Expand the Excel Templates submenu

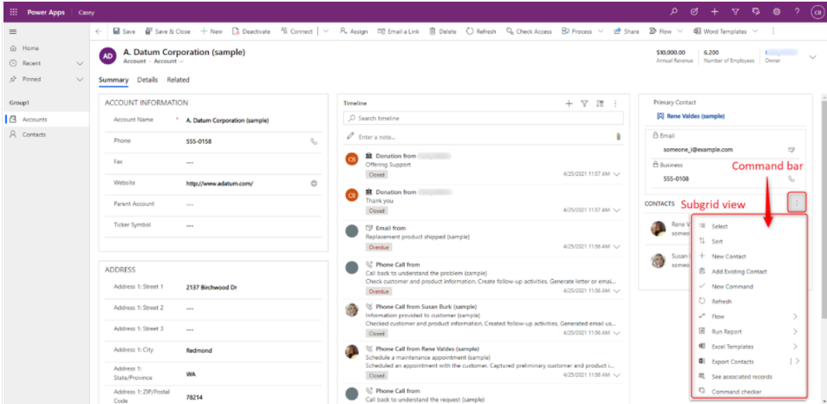tap(795, 346)
